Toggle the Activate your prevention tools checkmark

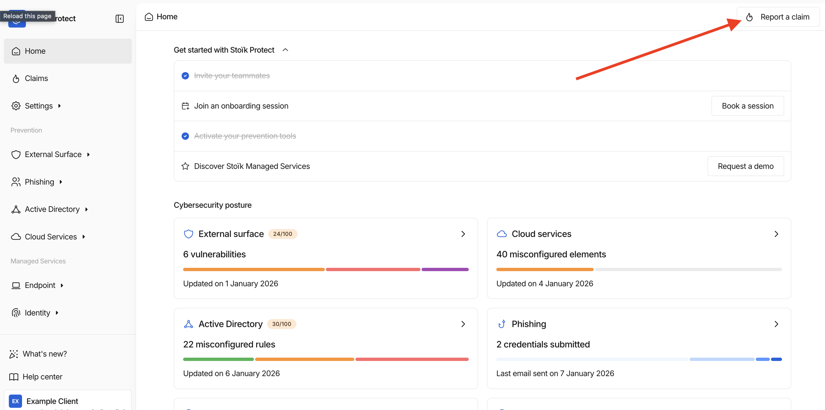(185, 136)
